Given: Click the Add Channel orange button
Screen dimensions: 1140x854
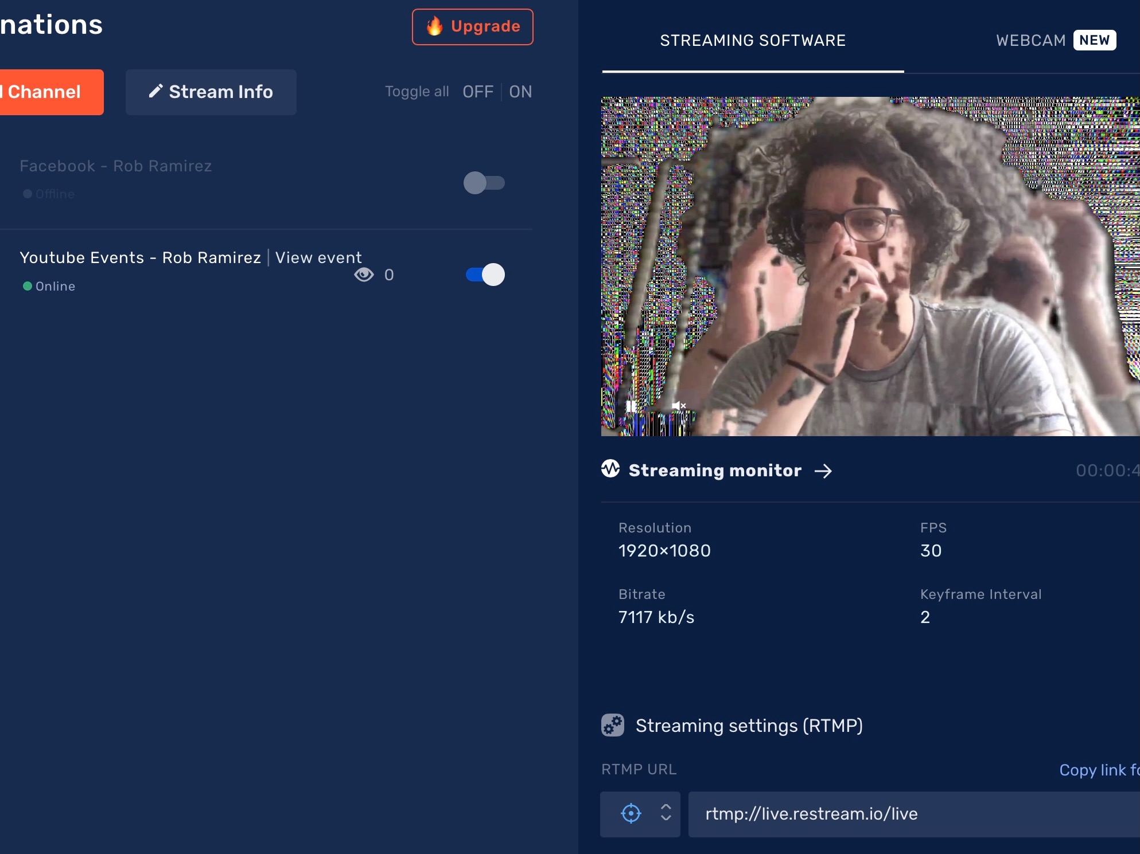Looking at the screenshot, I should (50, 92).
